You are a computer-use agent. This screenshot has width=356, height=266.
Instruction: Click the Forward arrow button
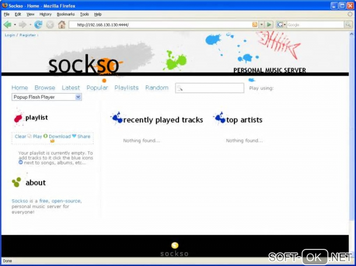pyautogui.click(x=22, y=24)
